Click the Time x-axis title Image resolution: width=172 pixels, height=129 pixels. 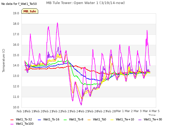pyautogui.click(x=152, y=115)
